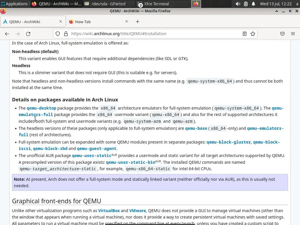Viewport: 300px width, 225px height.
Task: Open the volume control in panel
Action: point(238,4)
